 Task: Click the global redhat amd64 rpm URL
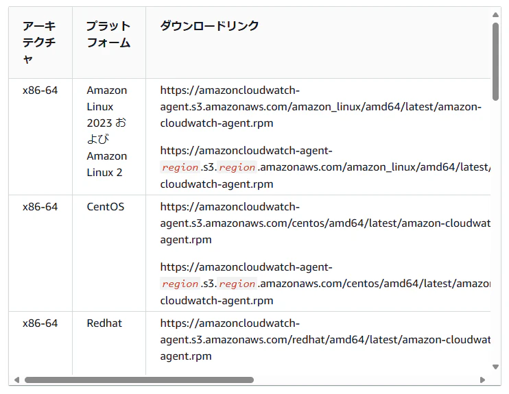325,339
